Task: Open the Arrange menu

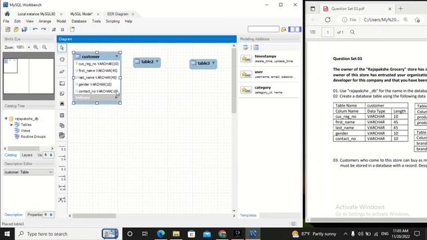Action: click(45, 21)
